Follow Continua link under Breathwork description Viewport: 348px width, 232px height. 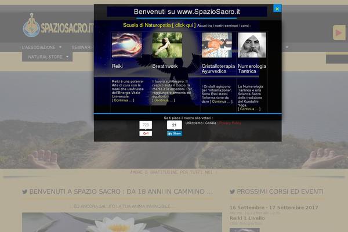pyautogui.click(x=164, y=100)
